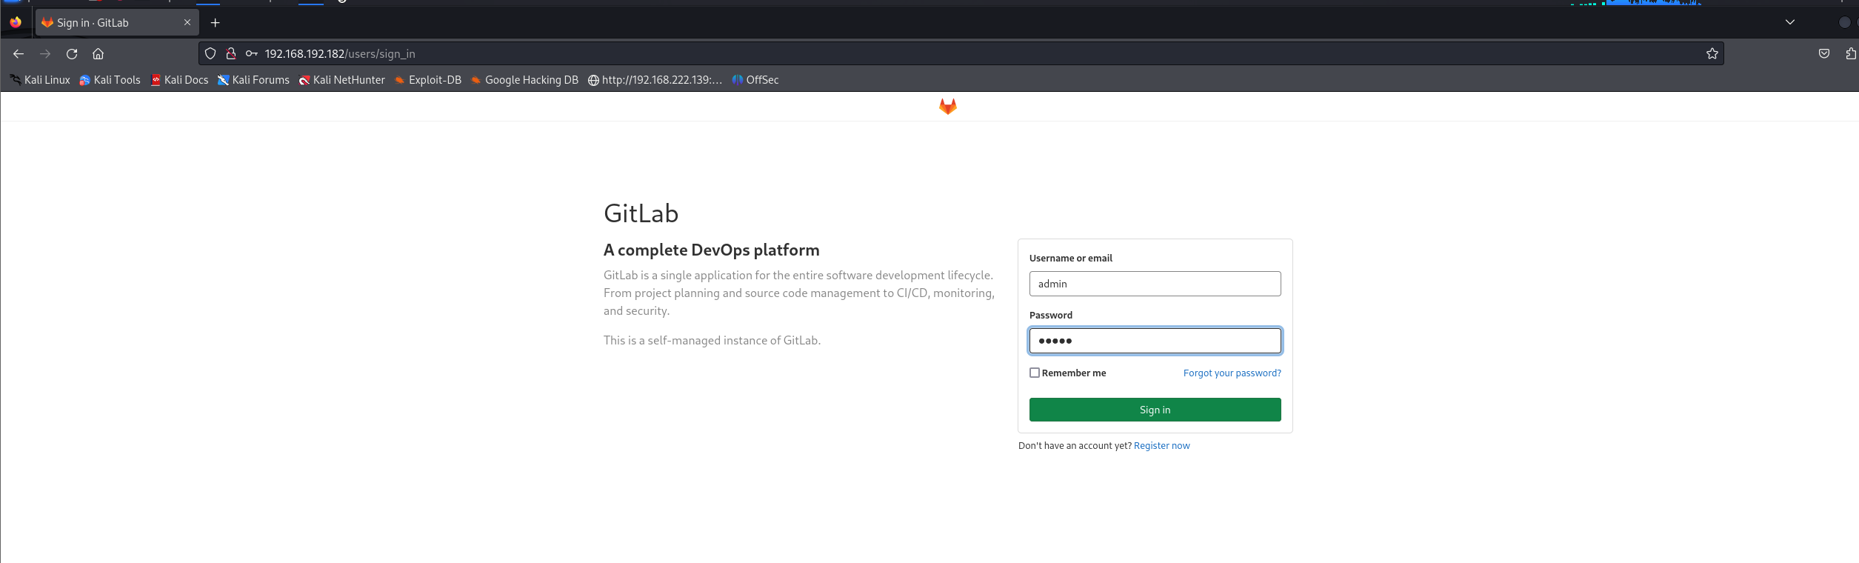Open the shield tracking protection icon

coord(210,53)
